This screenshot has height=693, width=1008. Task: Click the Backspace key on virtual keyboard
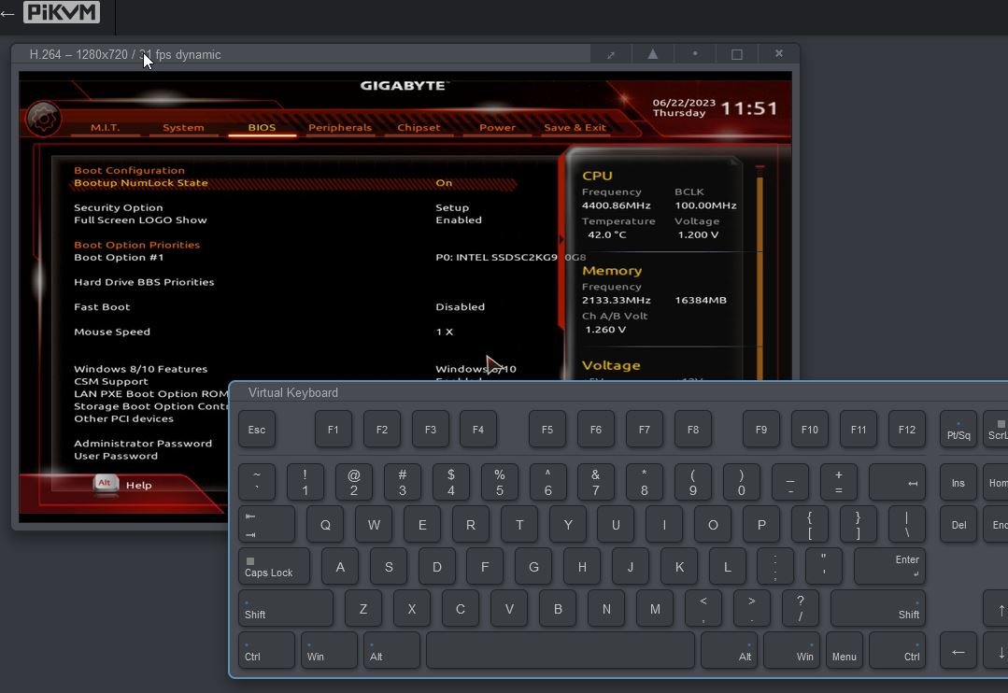point(898,482)
